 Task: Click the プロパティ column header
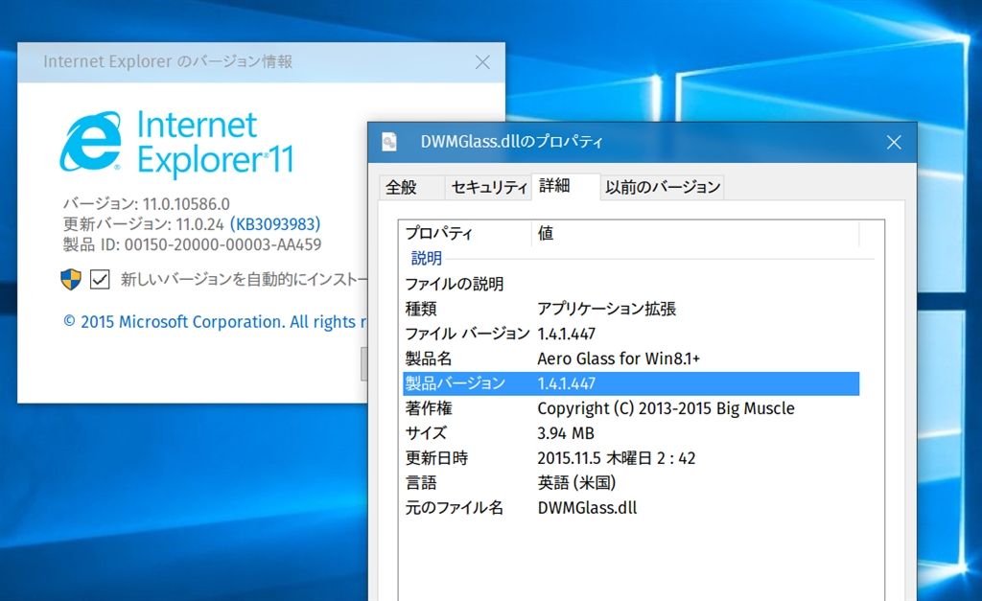pos(465,234)
